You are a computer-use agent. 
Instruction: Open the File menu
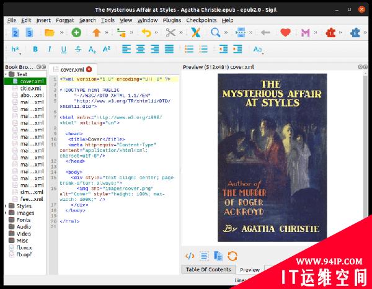(x=12, y=20)
